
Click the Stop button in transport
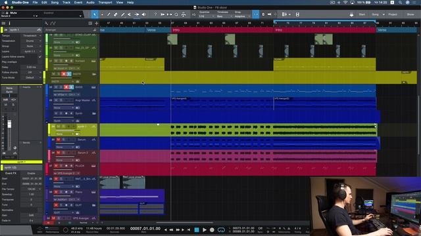tap(197, 229)
